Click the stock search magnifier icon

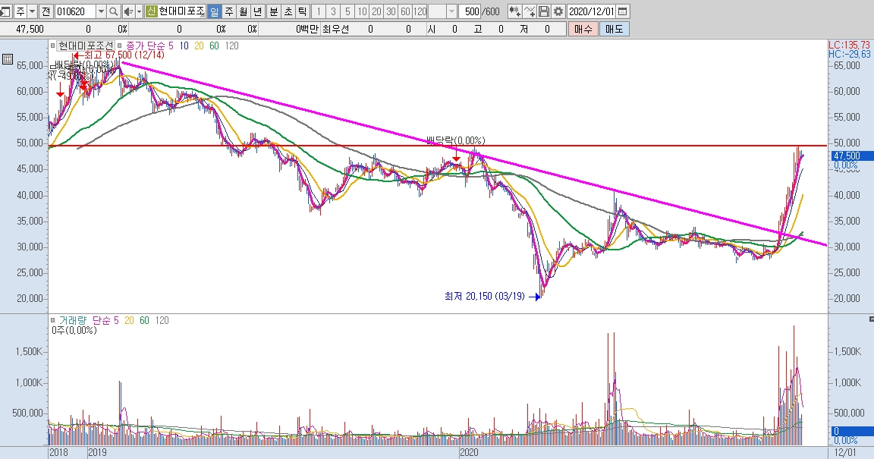pos(114,11)
